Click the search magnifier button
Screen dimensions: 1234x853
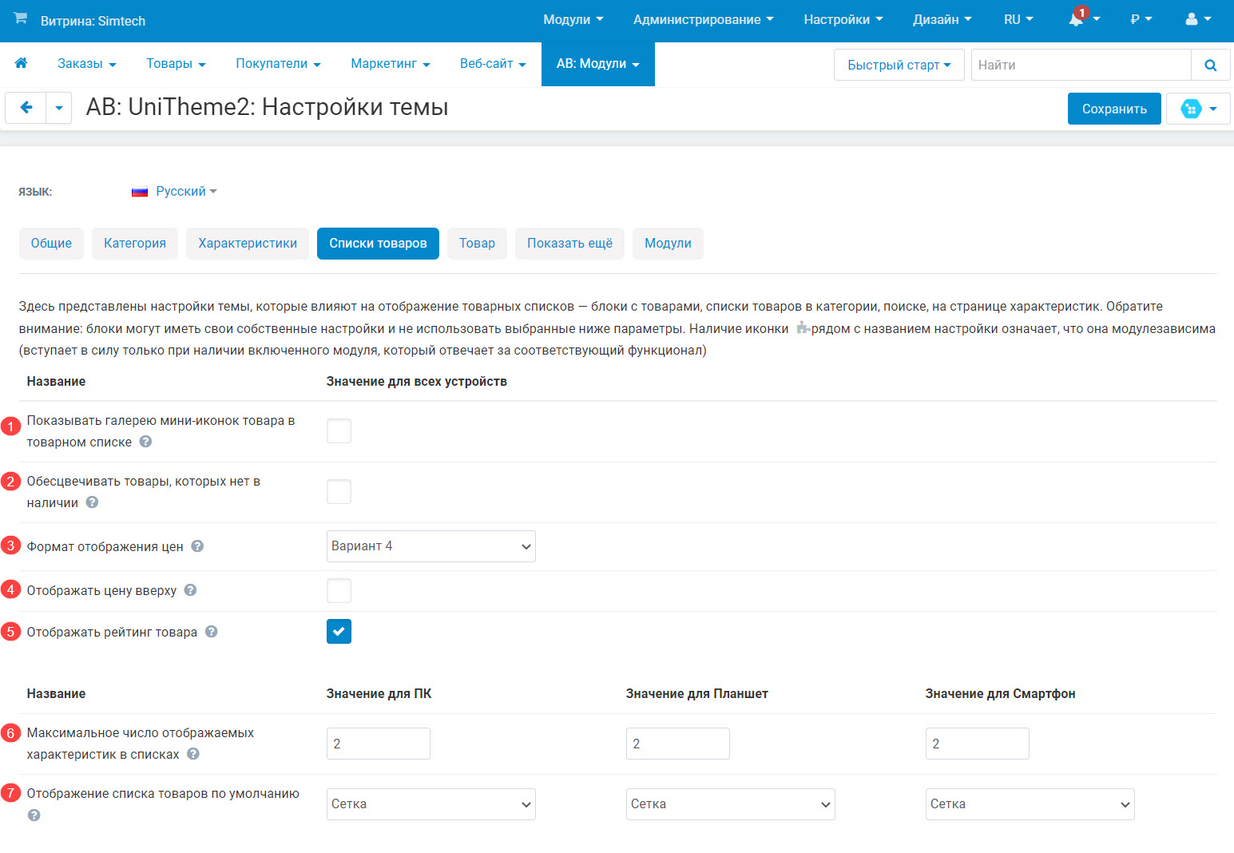click(x=1211, y=65)
